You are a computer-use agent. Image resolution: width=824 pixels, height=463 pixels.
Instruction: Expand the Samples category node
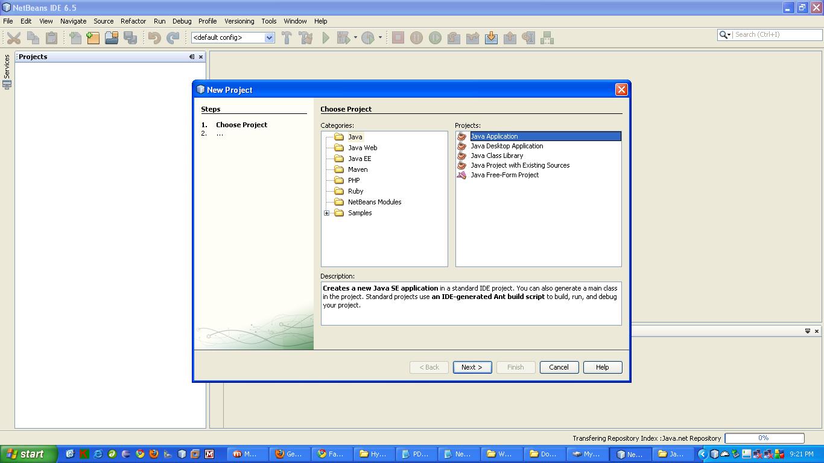pyautogui.click(x=327, y=213)
